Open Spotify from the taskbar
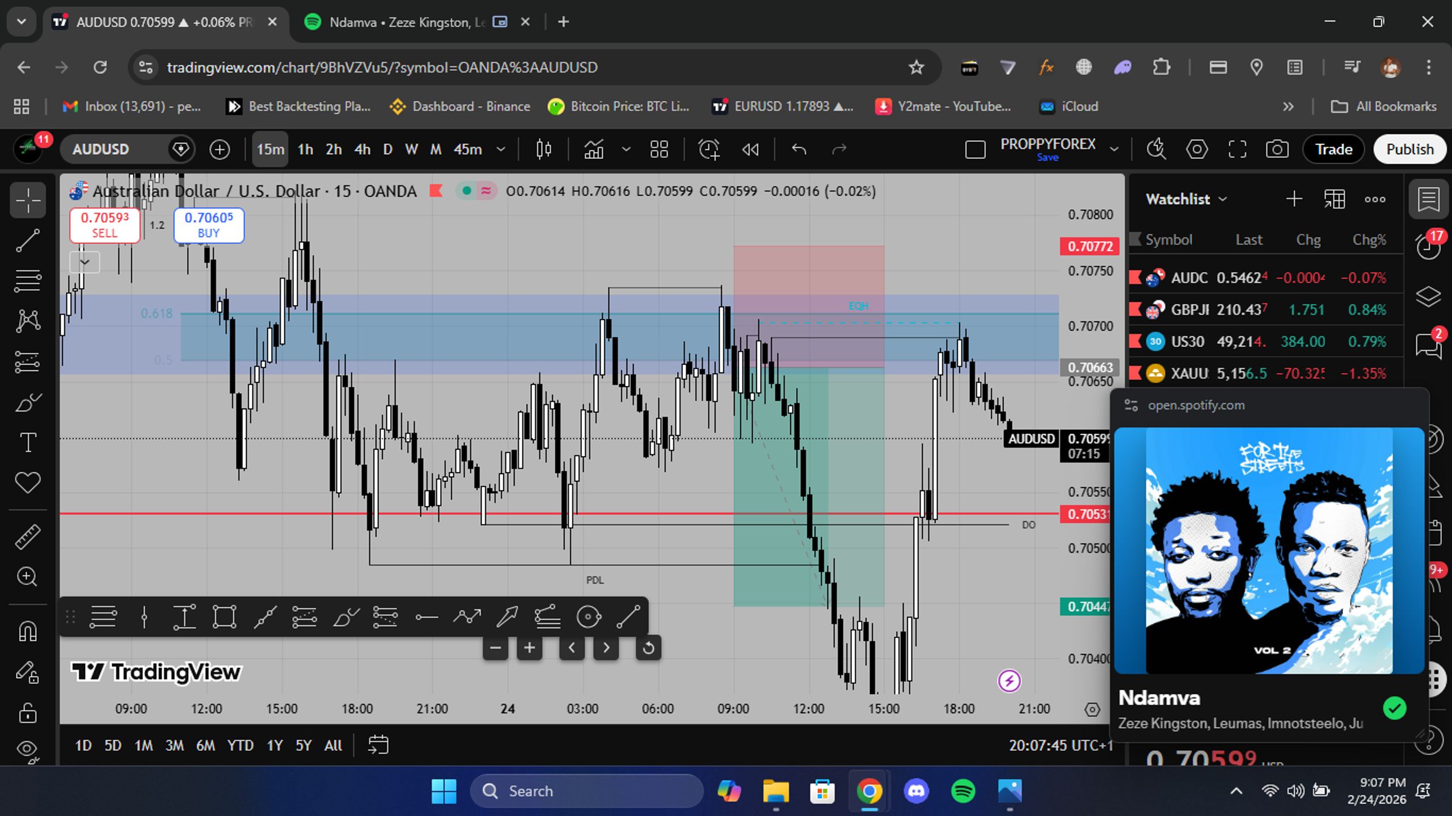The image size is (1452, 816). [963, 790]
